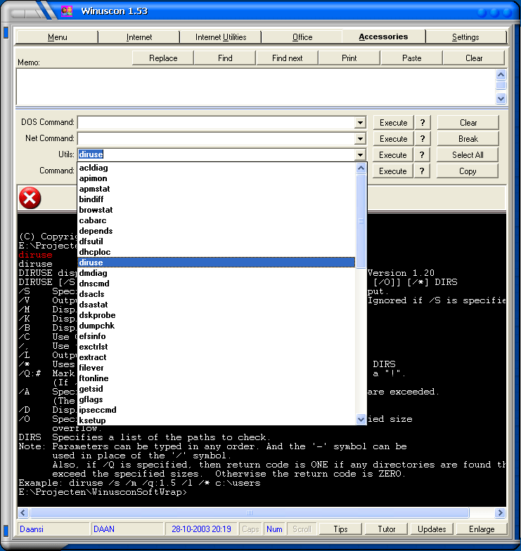
Task: Select the highlighted diruse list entry
Action: coord(216,262)
